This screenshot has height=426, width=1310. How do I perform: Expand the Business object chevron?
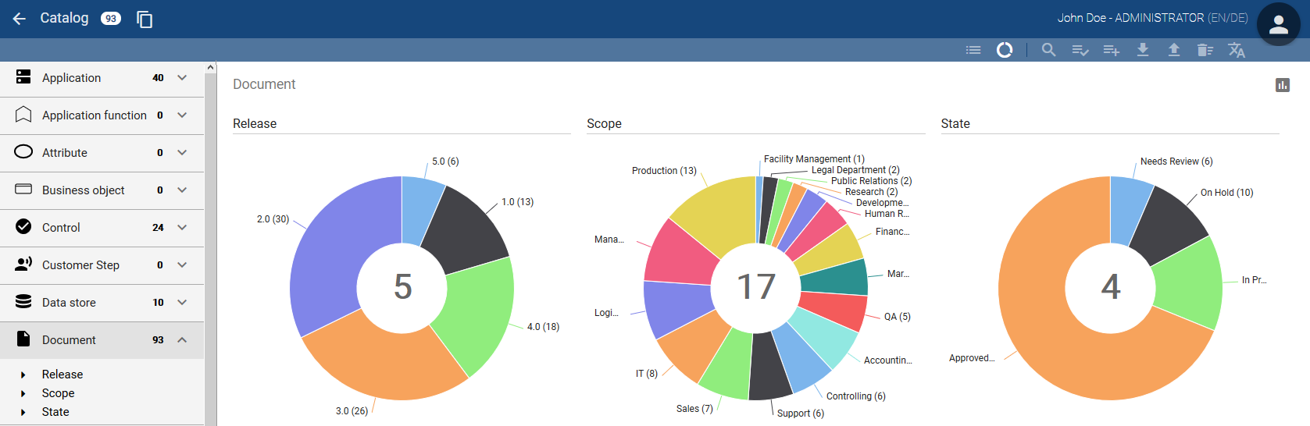coord(182,190)
